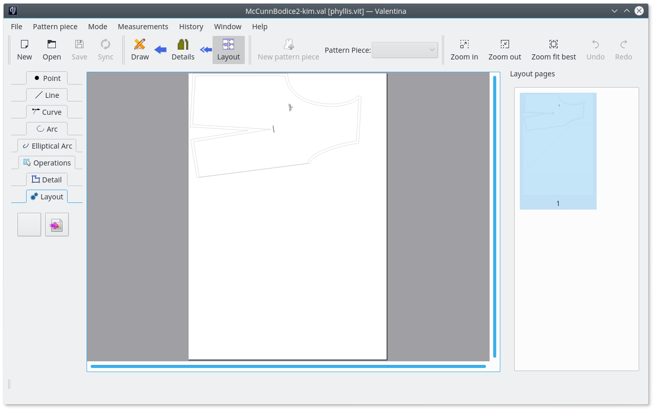Select the Operations tools tab
Screen dimensions: 655x411
click(x=47, y=163)
